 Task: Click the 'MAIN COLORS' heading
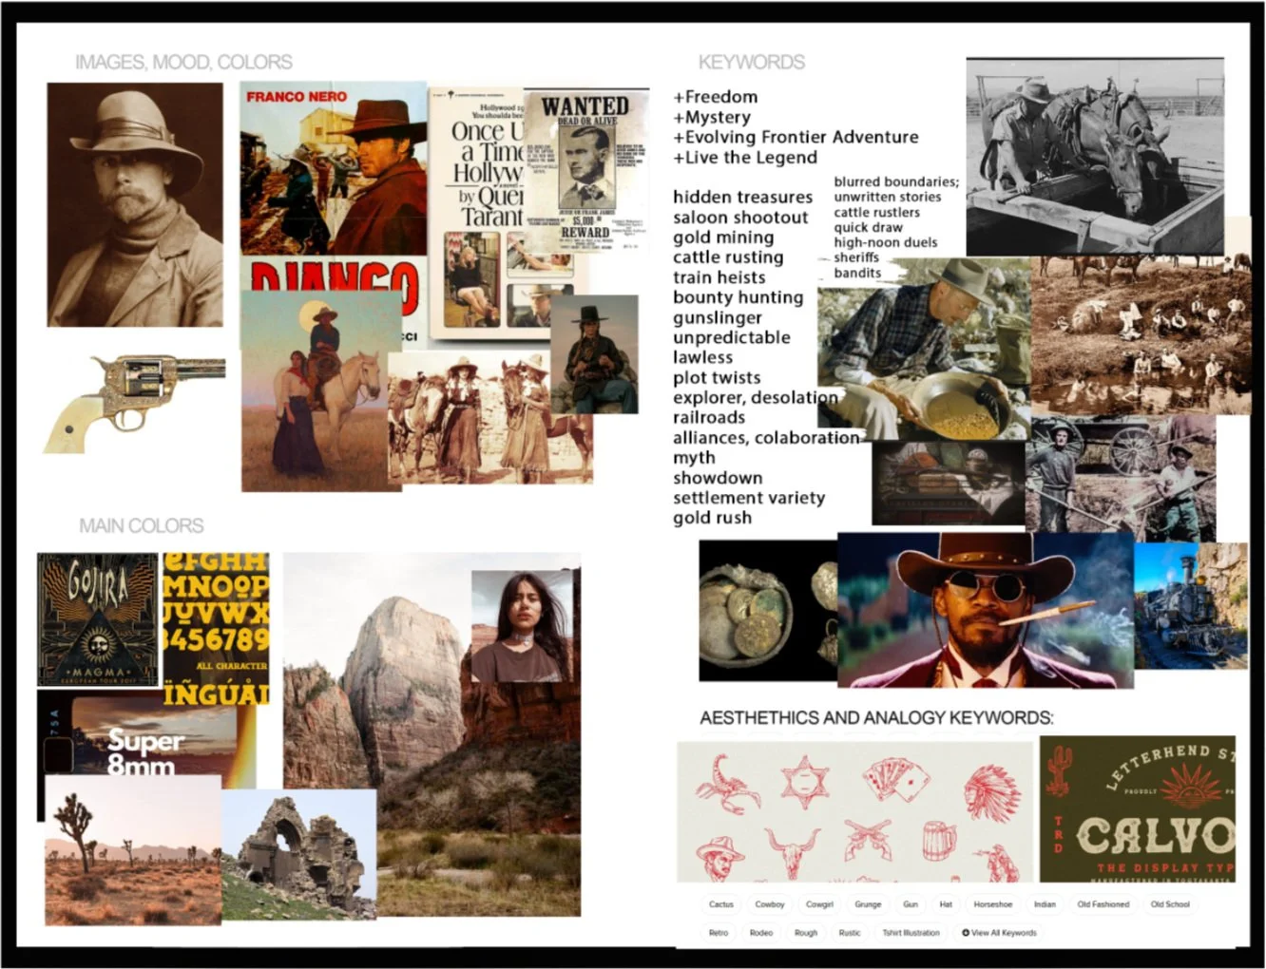point(142,525)
